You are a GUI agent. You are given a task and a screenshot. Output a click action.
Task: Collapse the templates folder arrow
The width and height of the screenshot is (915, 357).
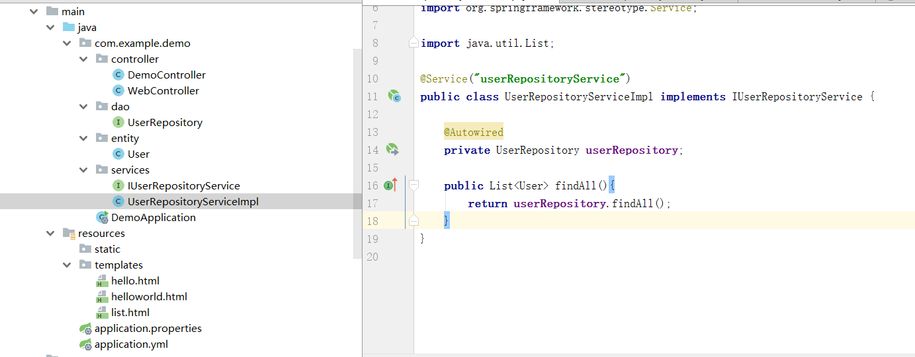(x=67, y=265)
